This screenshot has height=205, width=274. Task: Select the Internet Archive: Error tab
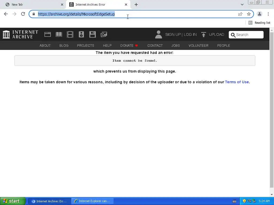click(x=98, y=5)
